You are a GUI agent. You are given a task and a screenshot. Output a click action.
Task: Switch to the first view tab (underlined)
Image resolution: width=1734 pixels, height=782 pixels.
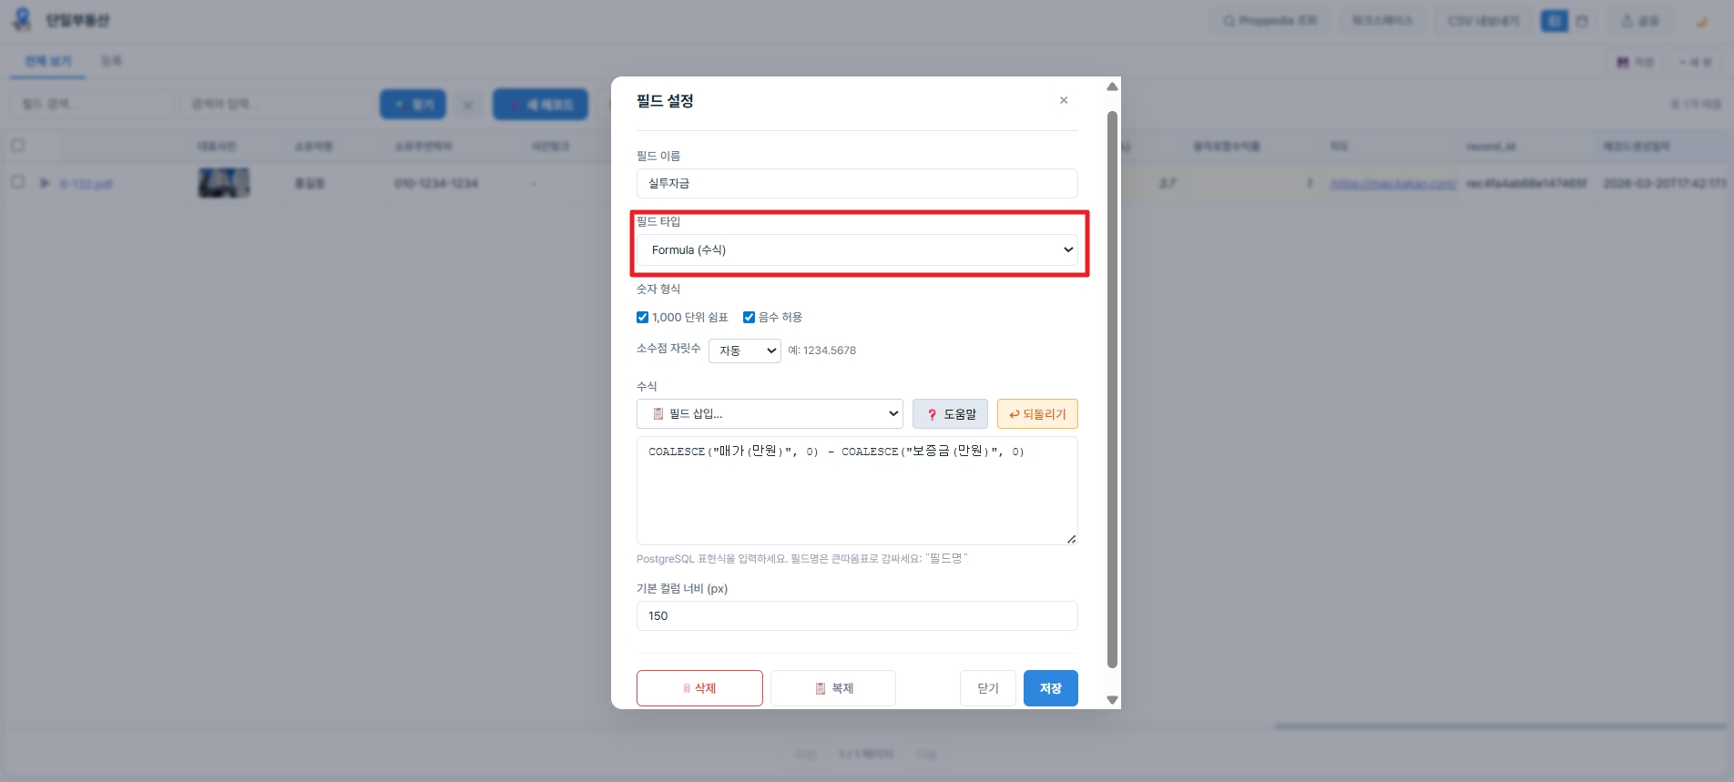[x=48, y=61]
